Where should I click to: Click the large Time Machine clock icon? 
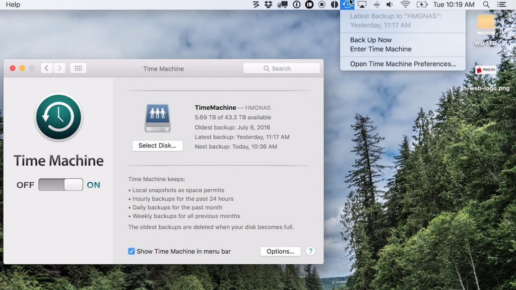pos(58,117)
